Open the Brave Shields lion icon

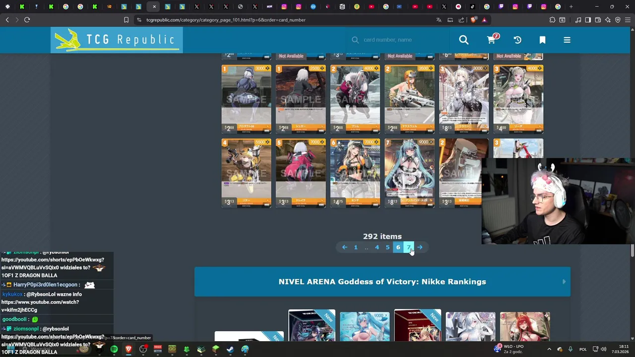[473, 20]
